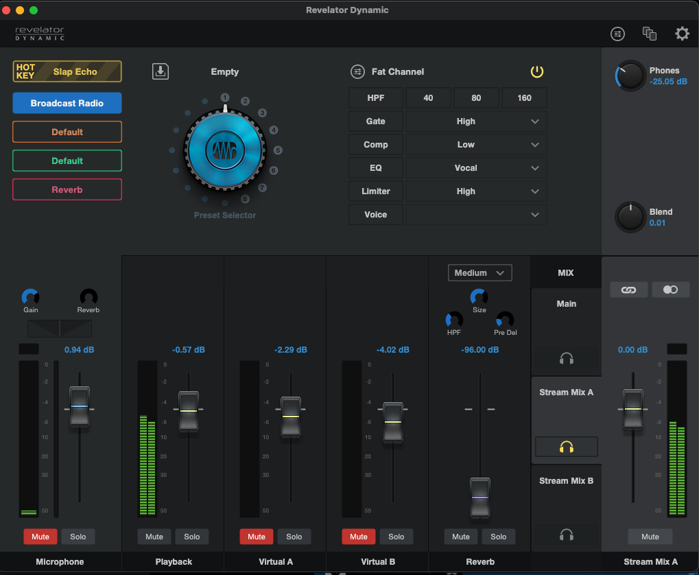Image resolution: width=699 pixels, height=575 pixels.
Task: Mute the Stream Mix A output
Action: pyautogui.click(x=650, y=537)
